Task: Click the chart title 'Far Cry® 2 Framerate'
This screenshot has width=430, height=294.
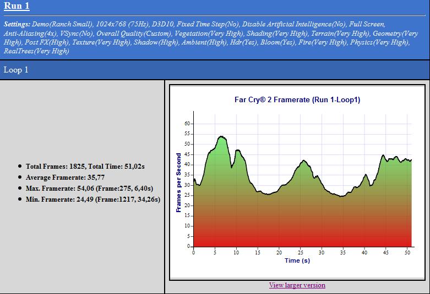Action: point(297,99)
